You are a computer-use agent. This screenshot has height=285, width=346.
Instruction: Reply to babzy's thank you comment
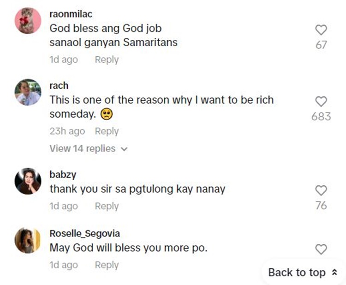(107, 206)
